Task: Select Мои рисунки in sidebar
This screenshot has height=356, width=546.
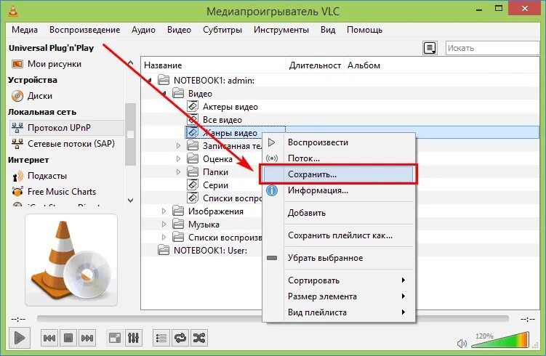Action: 55,64
